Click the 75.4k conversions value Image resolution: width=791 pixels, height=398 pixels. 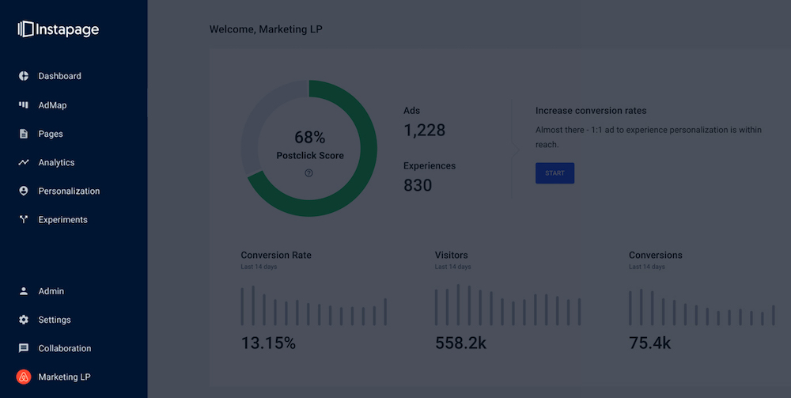point(649,343)
